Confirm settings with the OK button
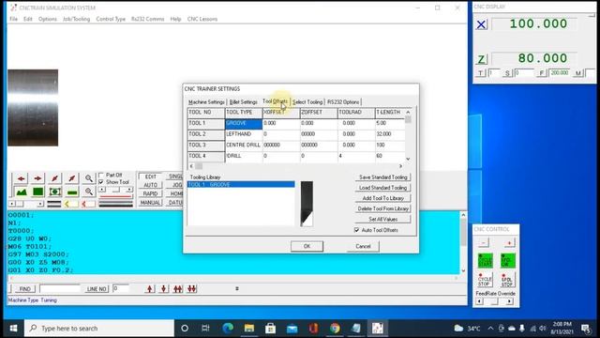 (307, 246)
